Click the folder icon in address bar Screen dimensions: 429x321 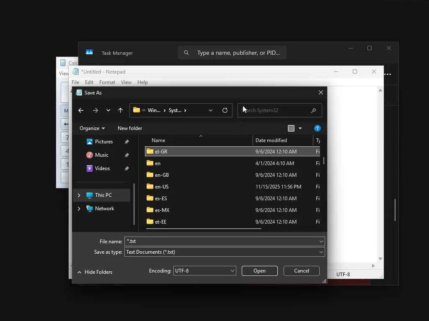(137, 110)
